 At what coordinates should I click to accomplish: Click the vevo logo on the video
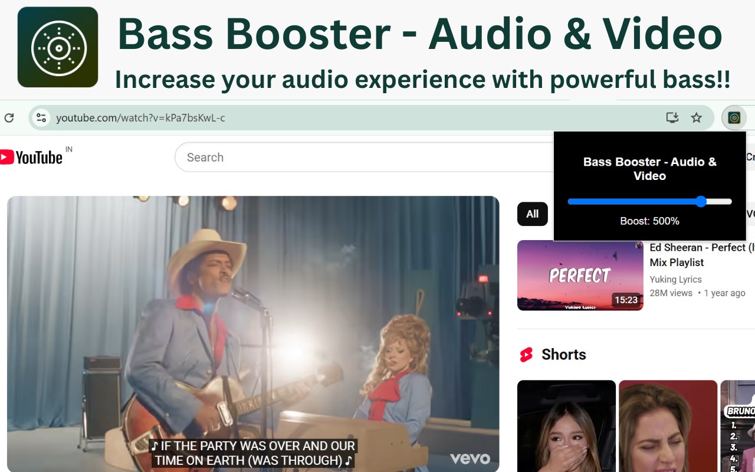470,458
